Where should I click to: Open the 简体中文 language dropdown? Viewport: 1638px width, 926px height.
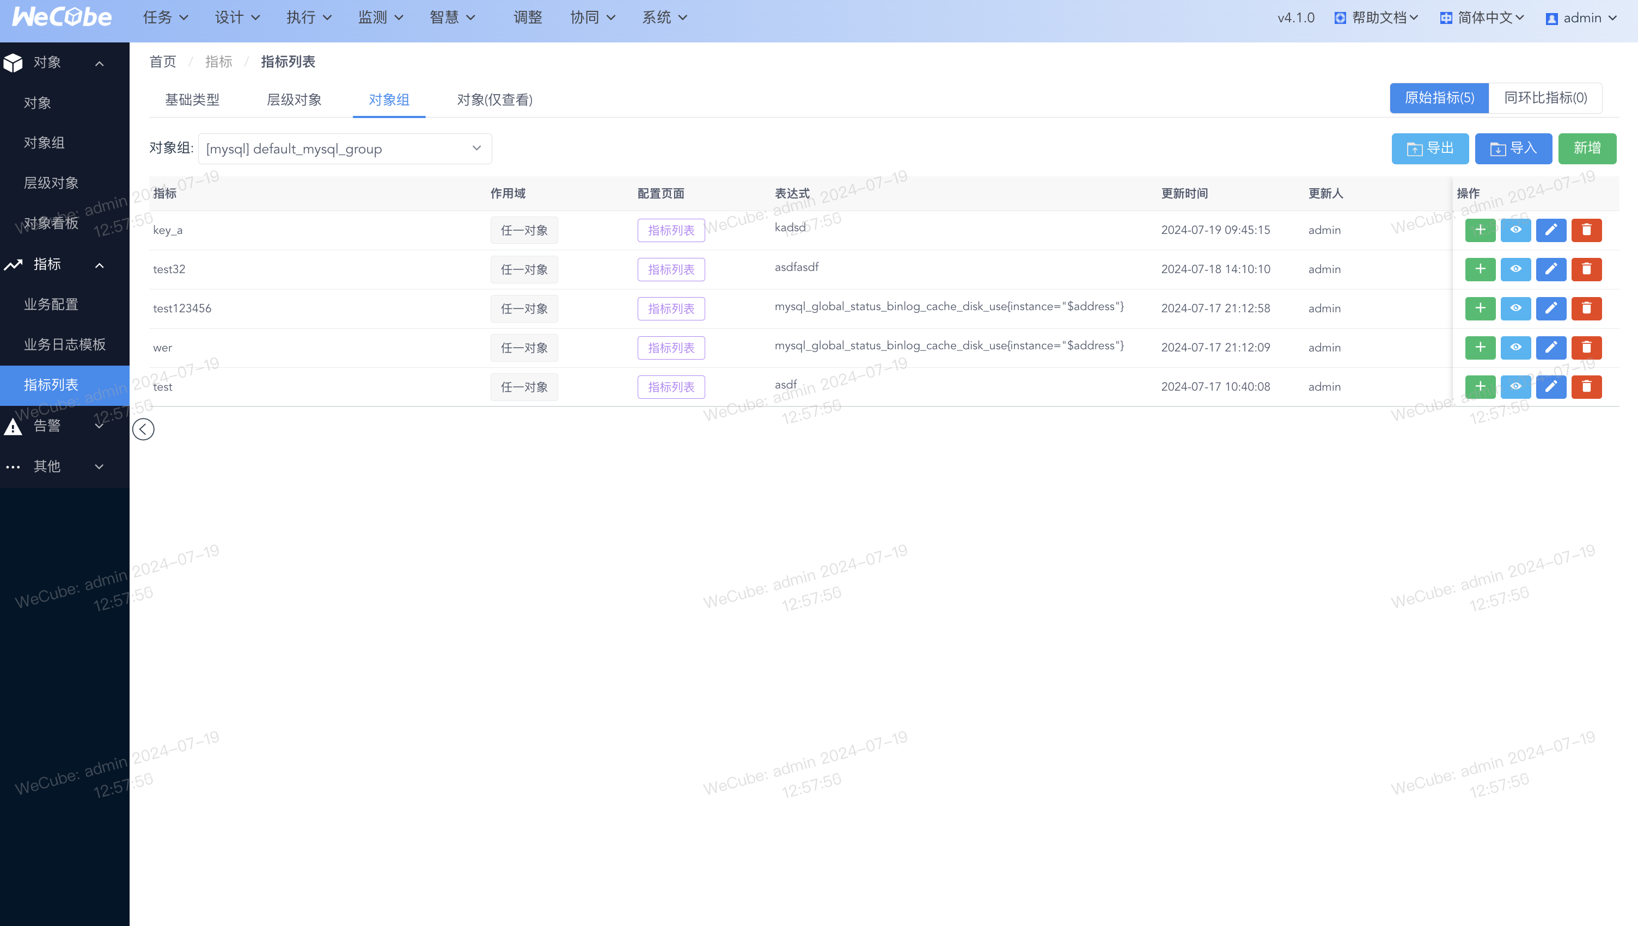pyautogui.click(x=1482, y=18)
